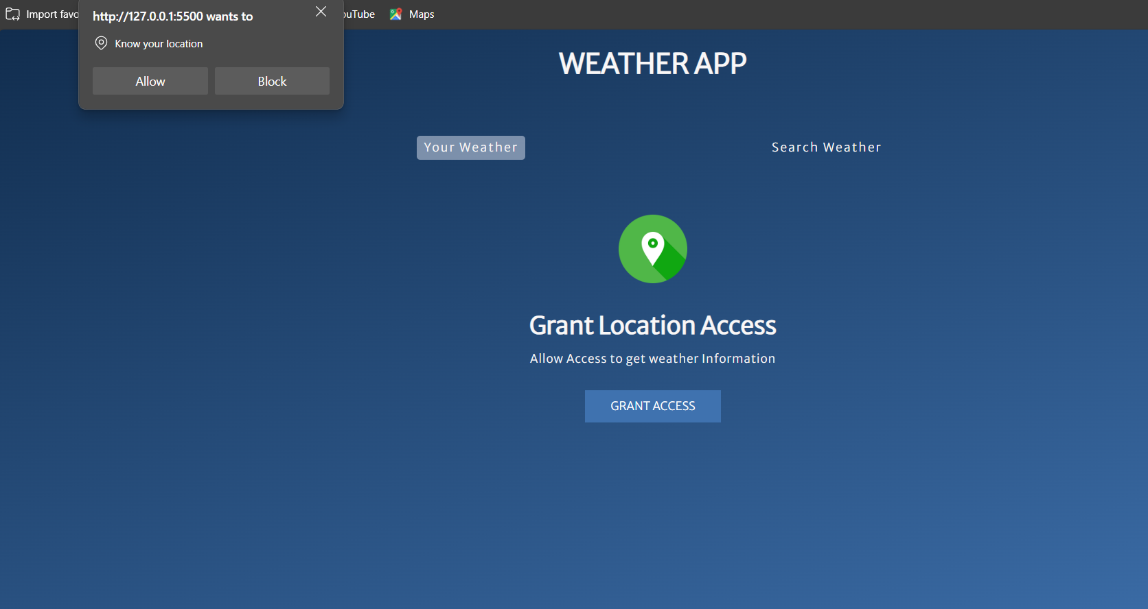Block location access in browser prompt

pos(272,81)
